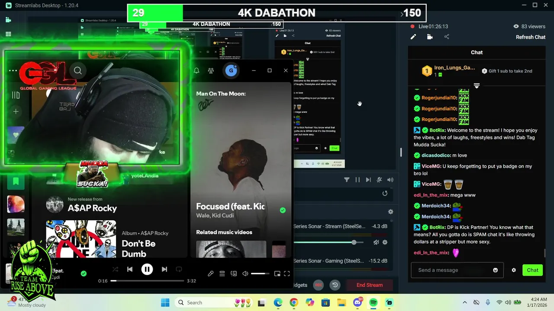Open the Spotify queue
Screen dimensions: 554x311
(222, 273)
